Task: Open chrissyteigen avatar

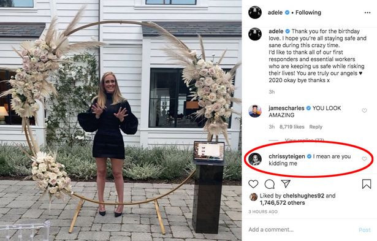Action: [x=255, y=159]
